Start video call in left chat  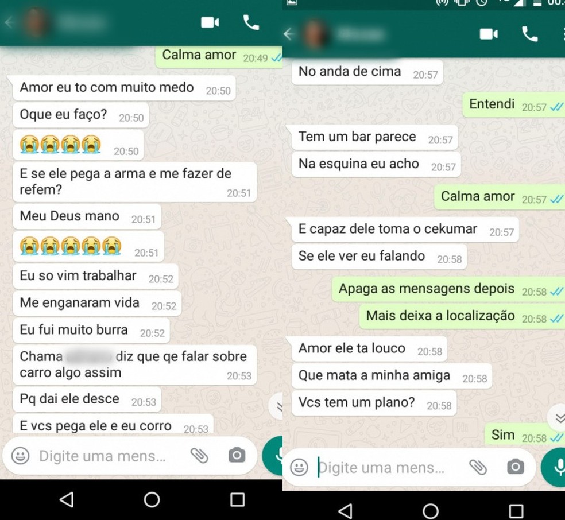(x=210, y=23)
